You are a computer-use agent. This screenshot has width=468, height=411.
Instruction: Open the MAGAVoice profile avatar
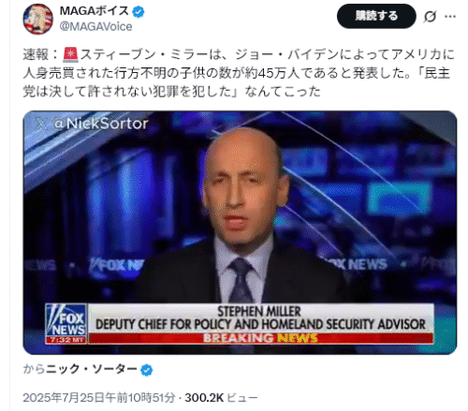(37, 19)
